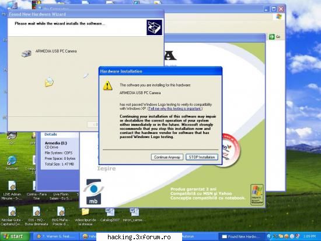
Task: Click the ARMEDIA USB PC Camera device icon
Action: coord(26,53)
